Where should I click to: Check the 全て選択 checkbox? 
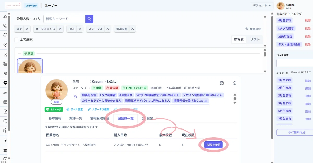16,40
